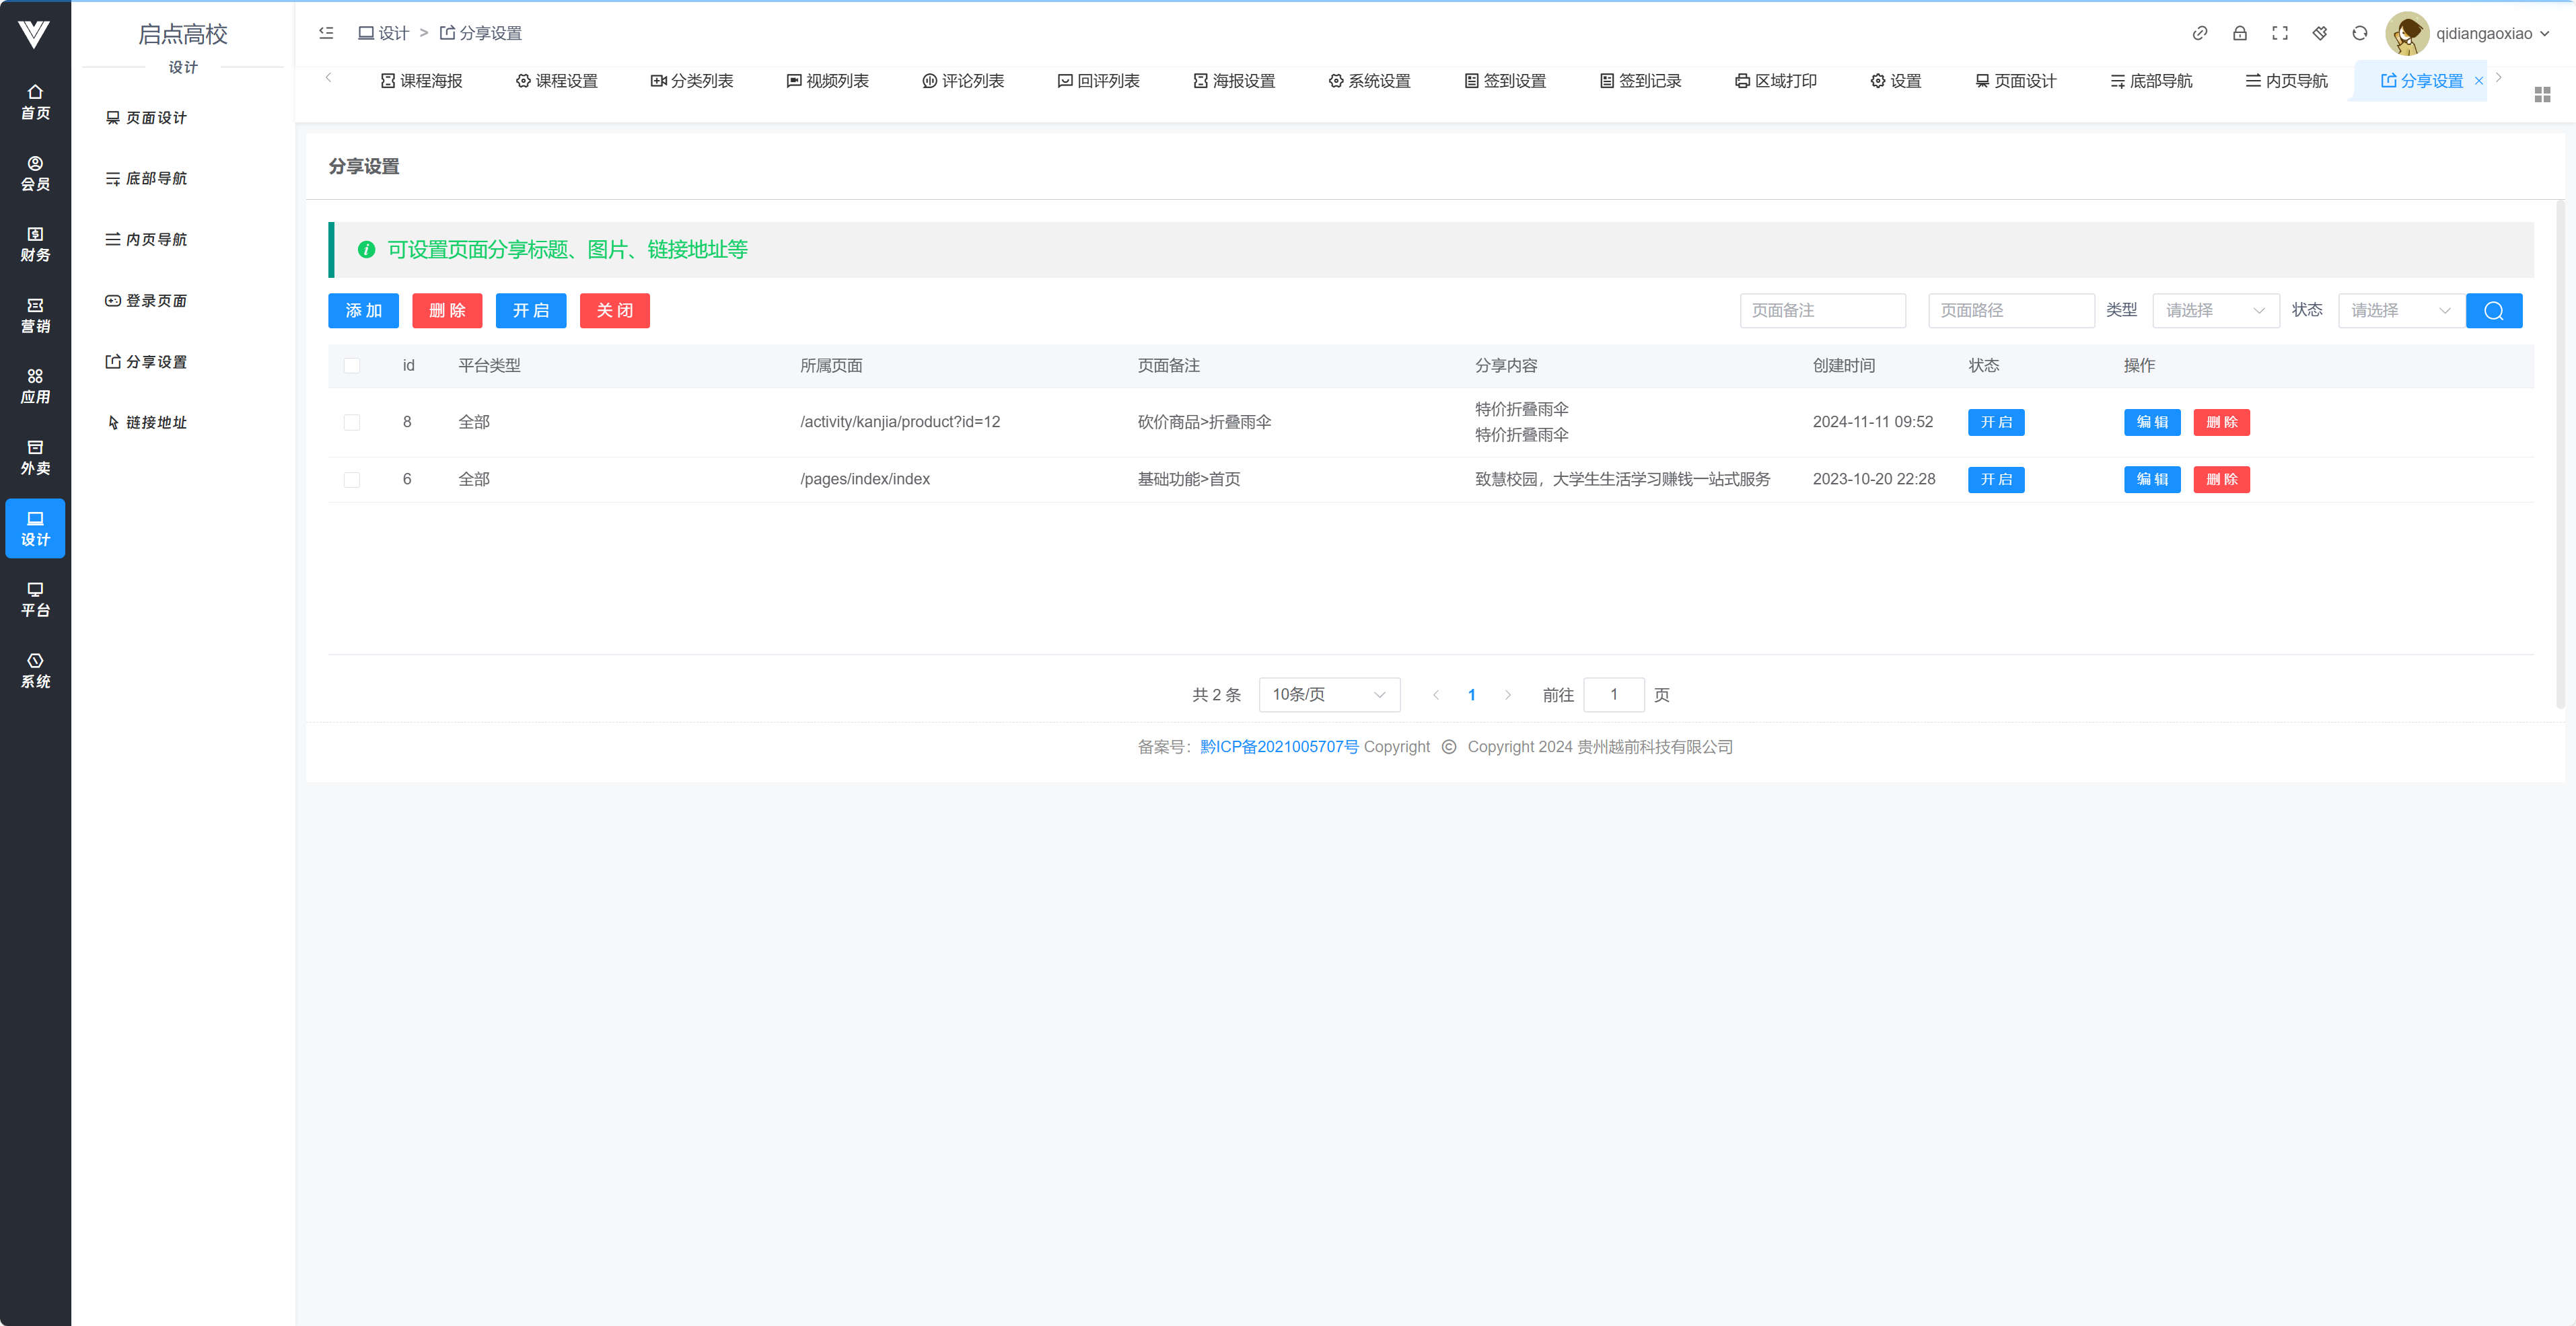Check the row with id 8
This screenshot has height=1326, width=2576.
pos(352,422)
